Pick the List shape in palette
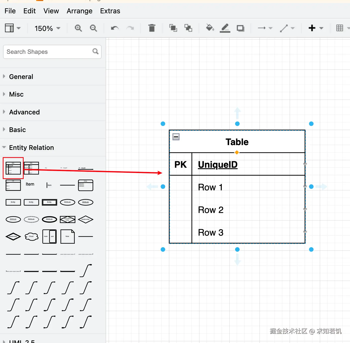Viewport: 350px width, 343px height. 13,185
